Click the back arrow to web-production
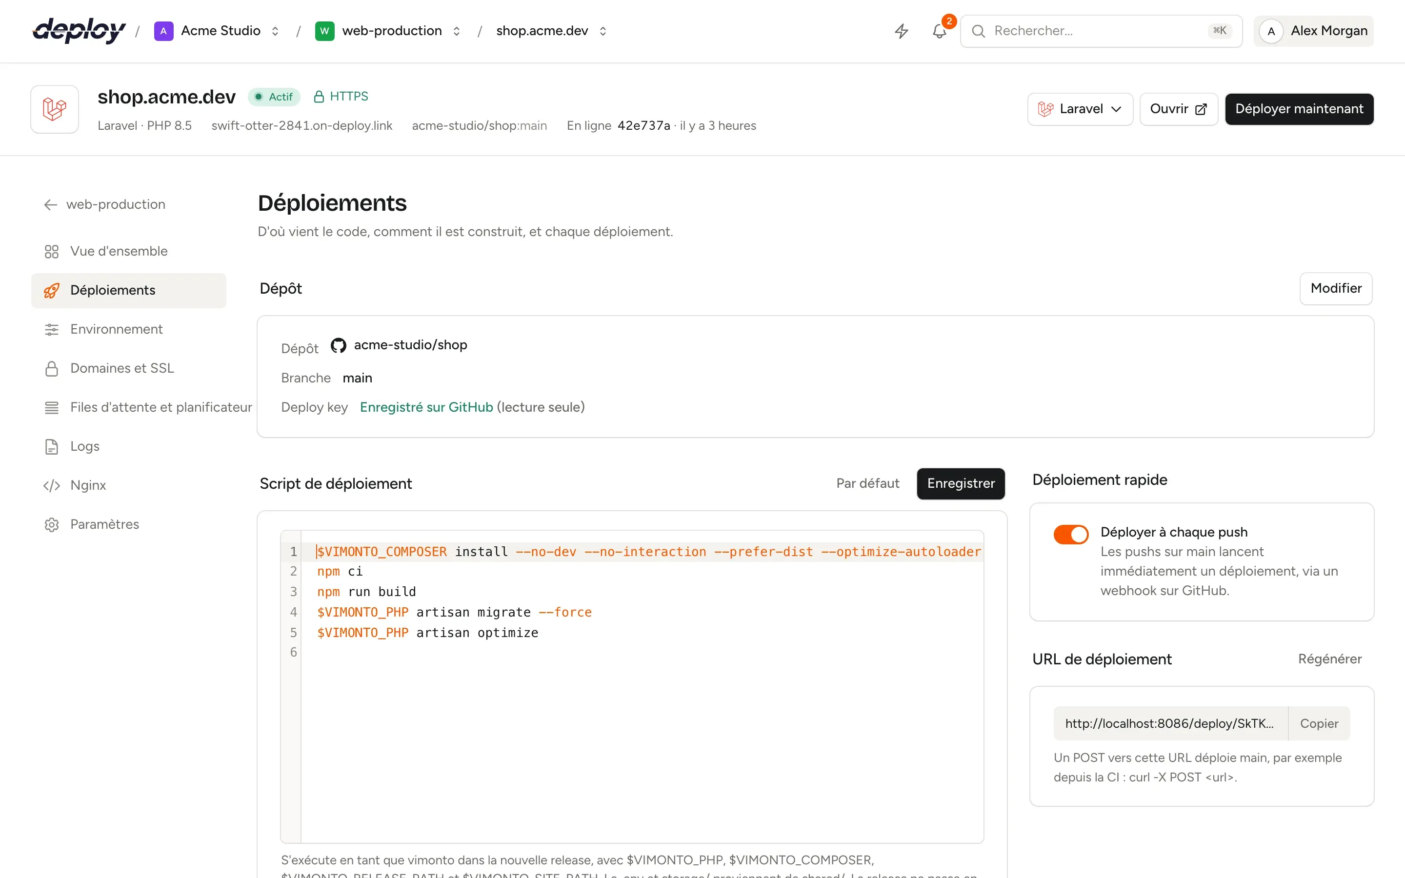The height and width of the screenshot is (878, 1405). [51, 204]
